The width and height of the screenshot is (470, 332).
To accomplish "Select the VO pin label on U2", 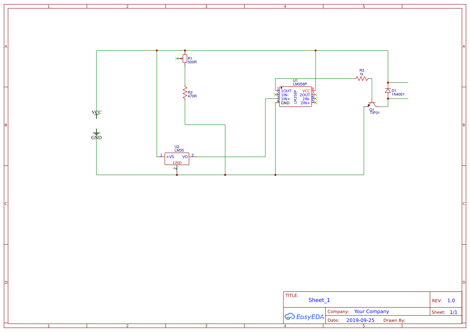I will click(185, 157).
